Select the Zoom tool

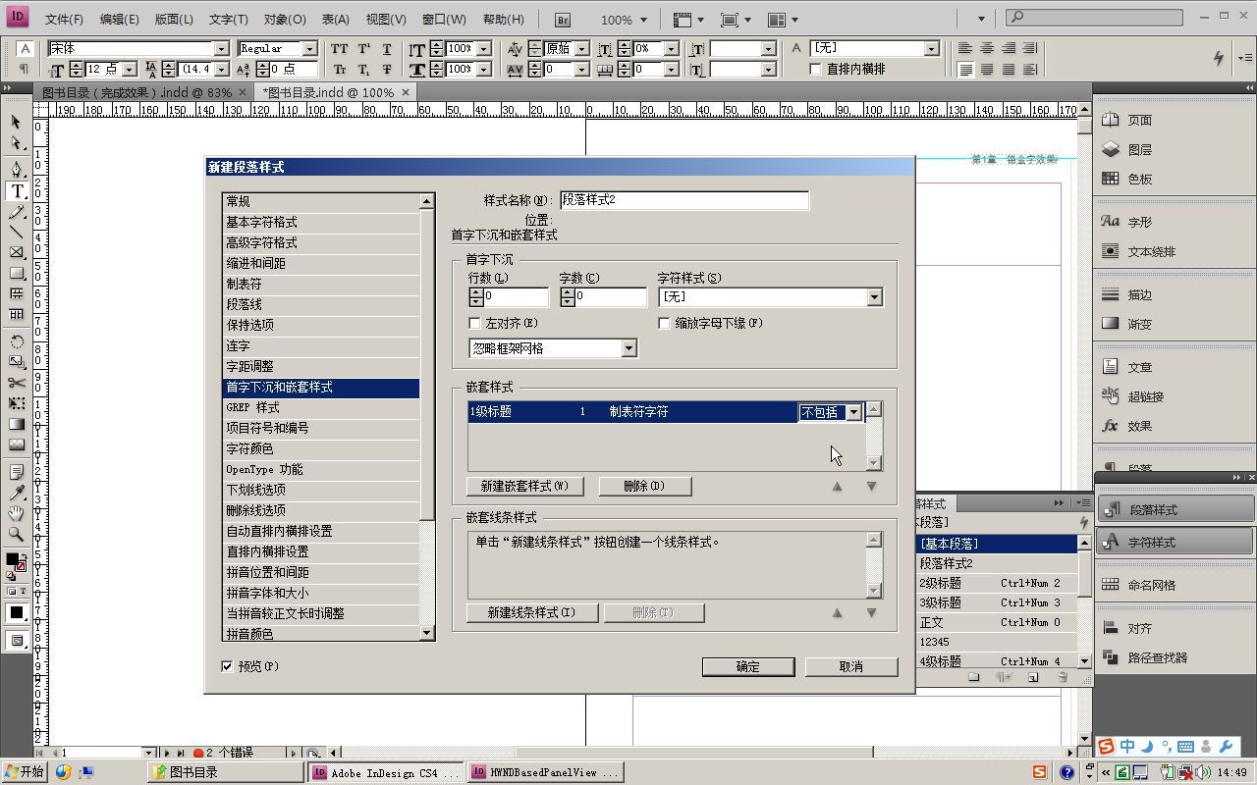16,534
